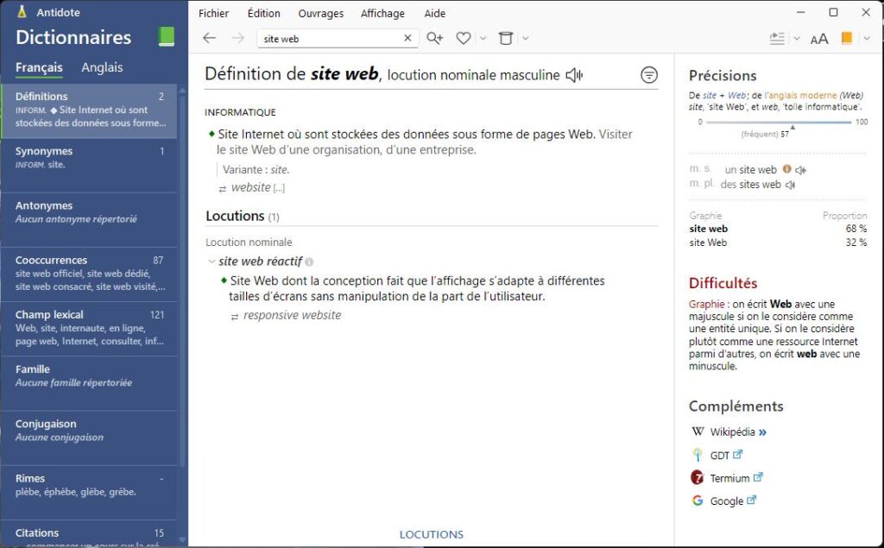Select the Français tab
Image resolution: width=884 pixels, height=548 pixels.
39,67
